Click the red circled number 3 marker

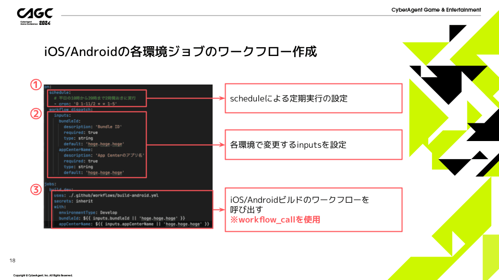(x=35, y=190)
